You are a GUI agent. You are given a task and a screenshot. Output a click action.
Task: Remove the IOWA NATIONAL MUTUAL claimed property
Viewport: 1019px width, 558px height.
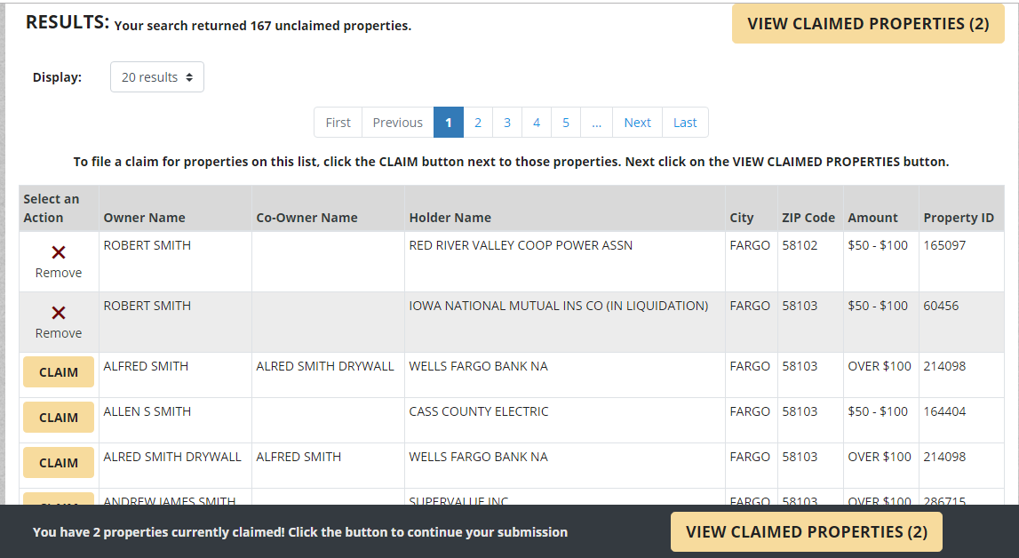click(x=58, y=322)
